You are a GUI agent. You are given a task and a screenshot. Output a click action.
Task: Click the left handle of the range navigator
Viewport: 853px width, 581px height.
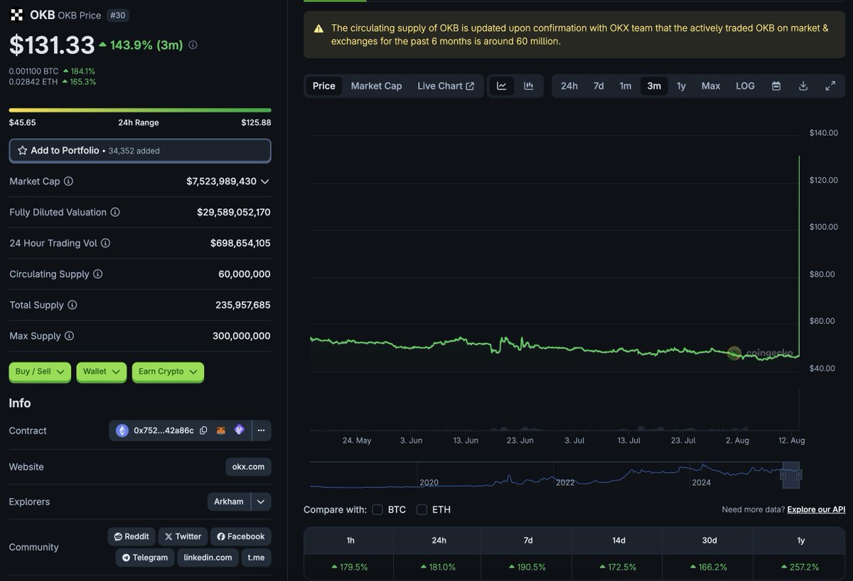click(x=783, y=474)
